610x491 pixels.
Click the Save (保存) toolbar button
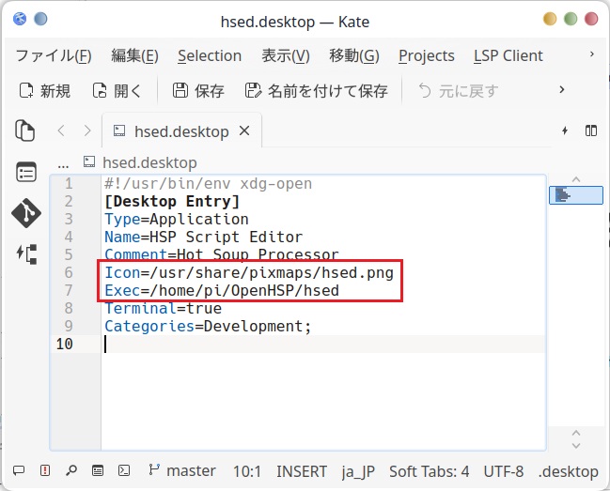(198, 91)
